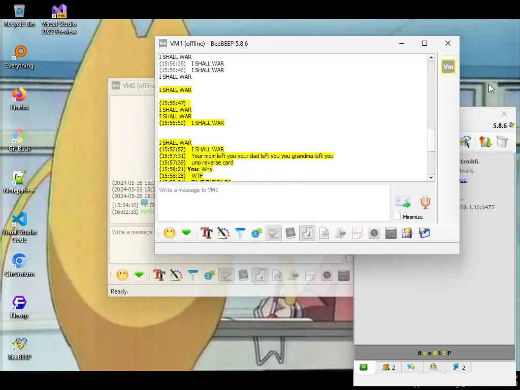Image resolution: width=520 pixels, height=390 pixels.
Task: Open the Everything search desktop shortcut
Action: [19, 57]
